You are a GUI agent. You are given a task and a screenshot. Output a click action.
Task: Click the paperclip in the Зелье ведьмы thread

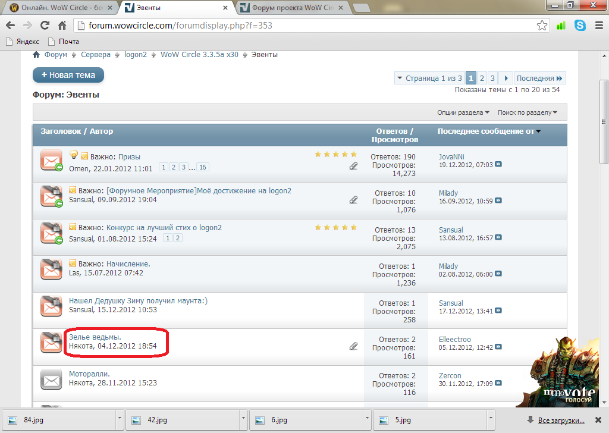coord(353,346)
